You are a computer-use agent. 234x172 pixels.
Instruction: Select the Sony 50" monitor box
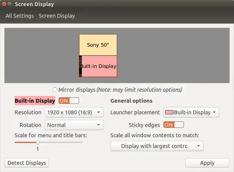click(x=98, y=45)
